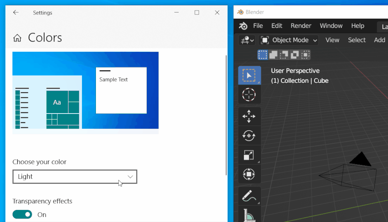Click the Blender window title text

click(255, 12)
